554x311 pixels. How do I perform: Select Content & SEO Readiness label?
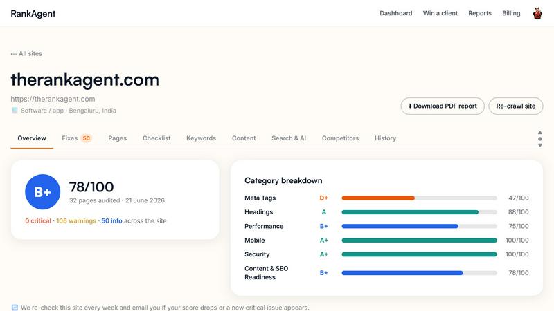click(x=266, y=273)
